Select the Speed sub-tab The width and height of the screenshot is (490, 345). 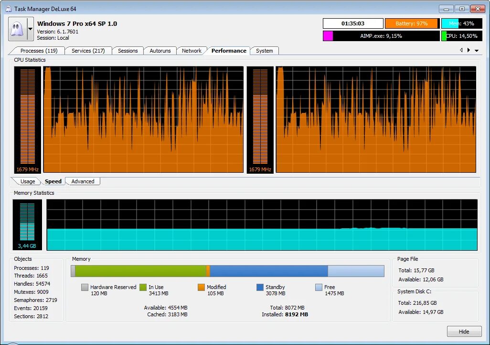click(53, 181)
